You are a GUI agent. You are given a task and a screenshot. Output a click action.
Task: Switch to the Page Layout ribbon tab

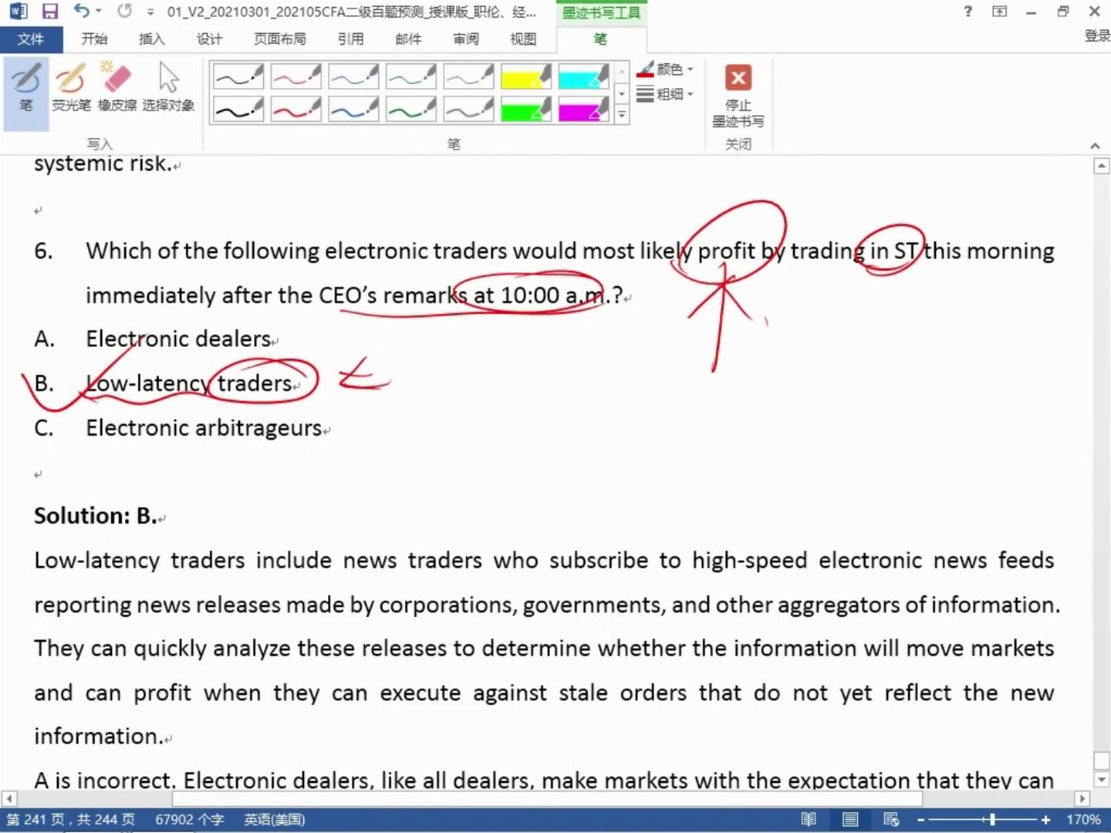279,39
